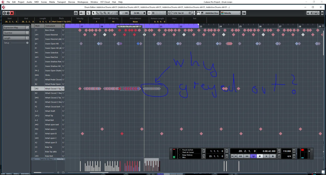The height and width of the screenshot is (175, 326).
Task: Open the Velocity event color dropdown
Action: pyautogui.click(x=230, y=13)
